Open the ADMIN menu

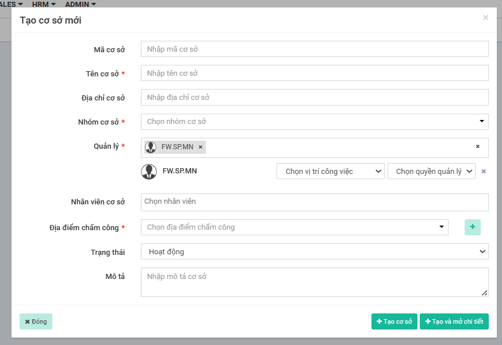80,4
